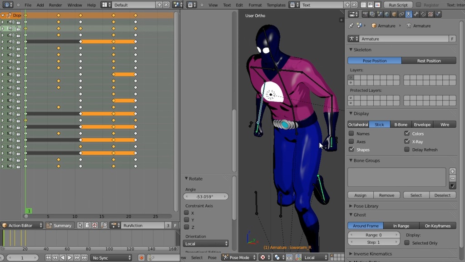Collapse the Bone Groups panel
This screenshot has height=262, width=465.
(351, 160)
